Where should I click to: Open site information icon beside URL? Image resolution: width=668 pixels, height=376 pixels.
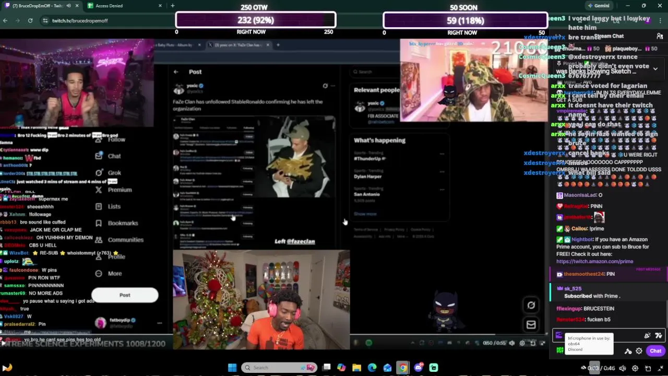tap(45, 20)
